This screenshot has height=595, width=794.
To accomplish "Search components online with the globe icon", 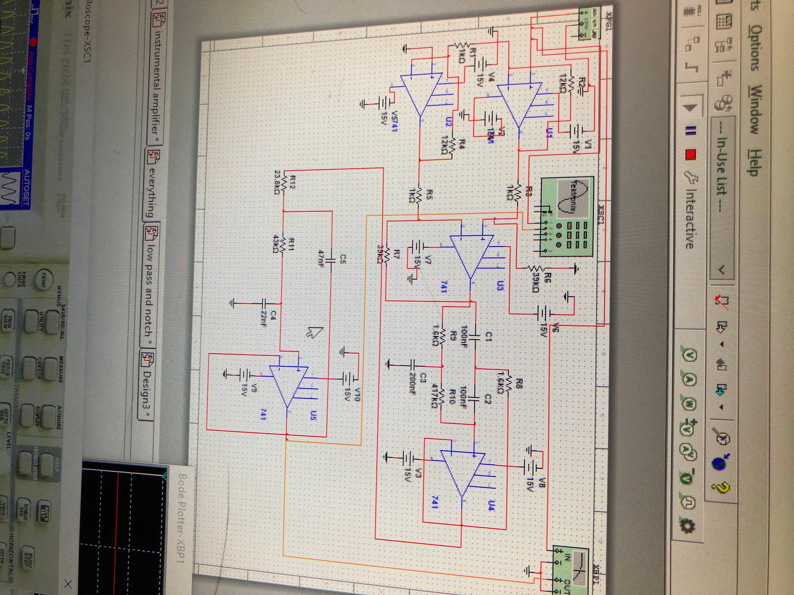I will 719,464.
